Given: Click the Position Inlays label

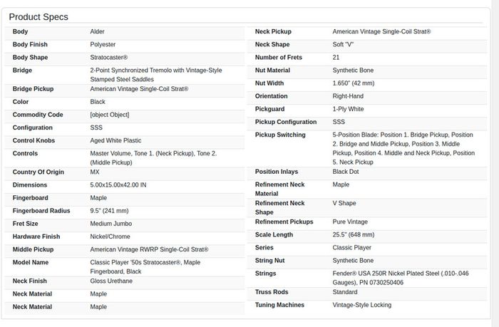Looking at the screenshot, I should click(x=277, y=172).
